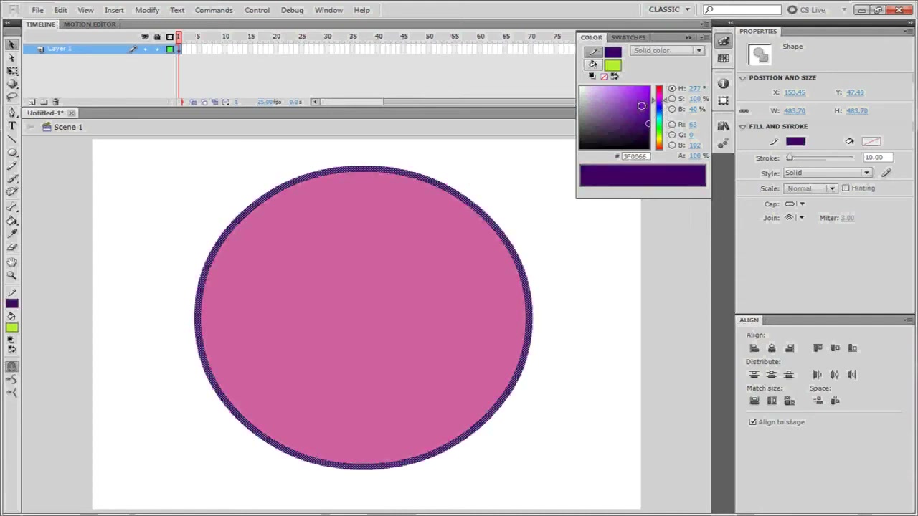Open the Join style dropdown
The height and width of the screenshot is (516, 918).
click(795, 218)
